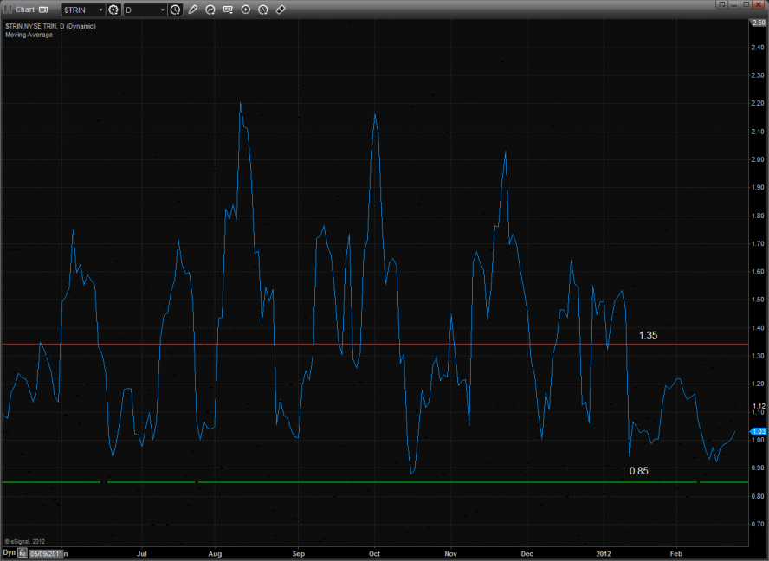Screen dimensions: 769x561
Task: Open the symbol settings gear icon
Action: [x=113, y=10]
